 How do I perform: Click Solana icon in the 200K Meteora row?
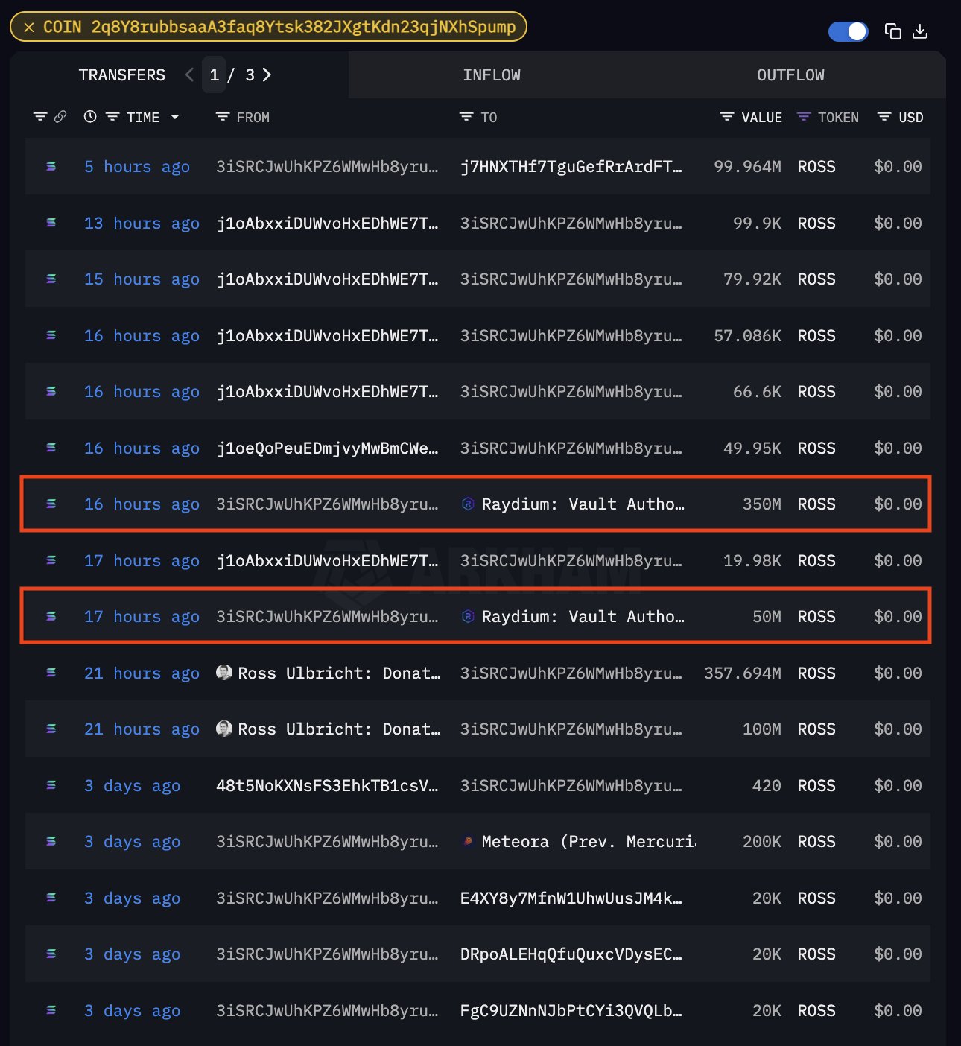(x=51, y=841)
